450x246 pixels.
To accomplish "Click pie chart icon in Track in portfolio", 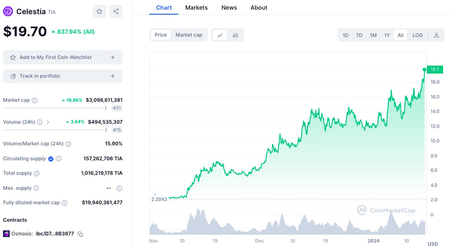I will (x=13, y=76).
